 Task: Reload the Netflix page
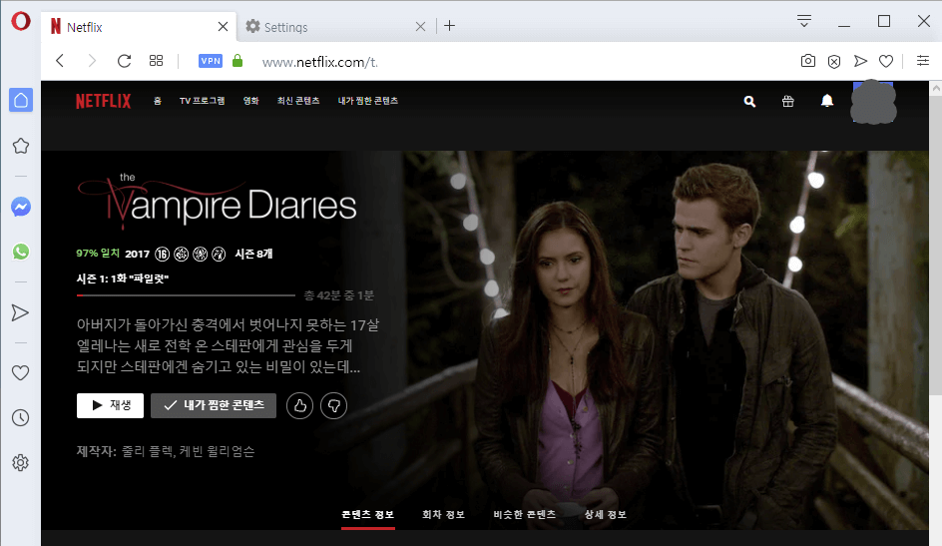click(125, 61)
